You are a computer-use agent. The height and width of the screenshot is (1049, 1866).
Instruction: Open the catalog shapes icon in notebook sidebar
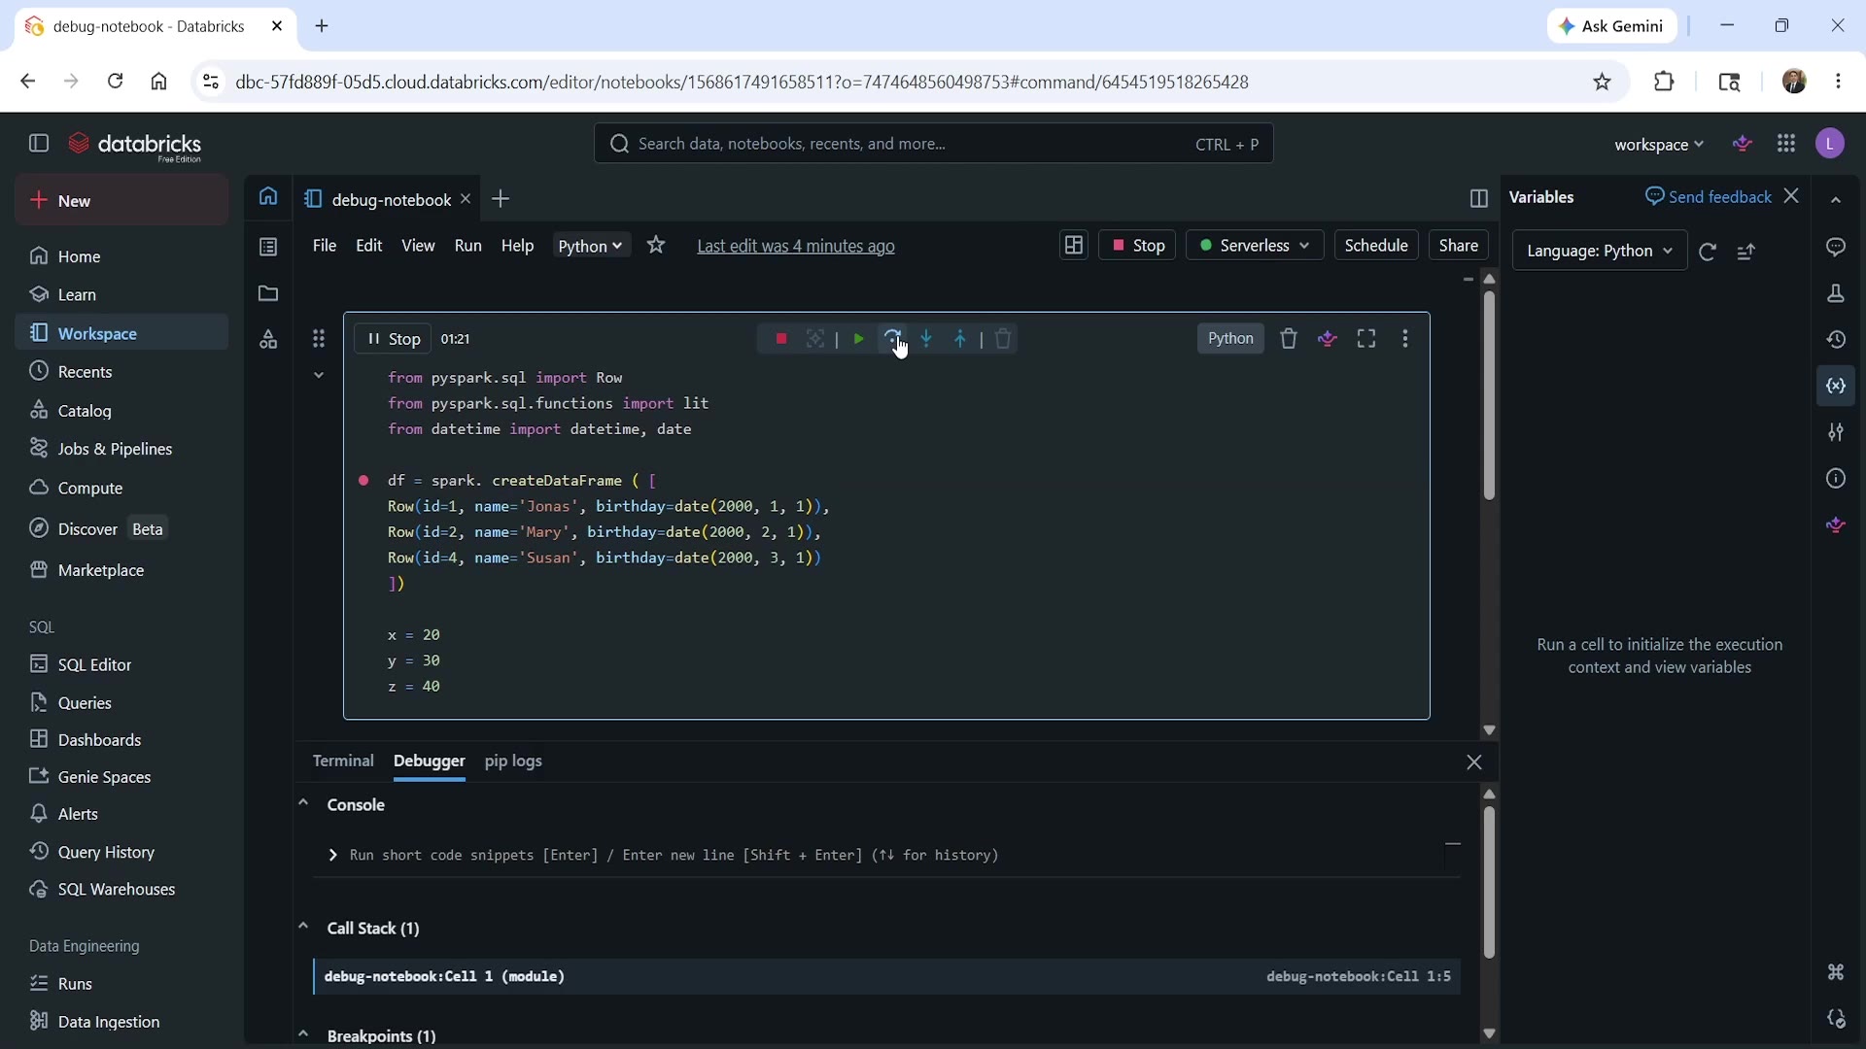pos(268,340)
